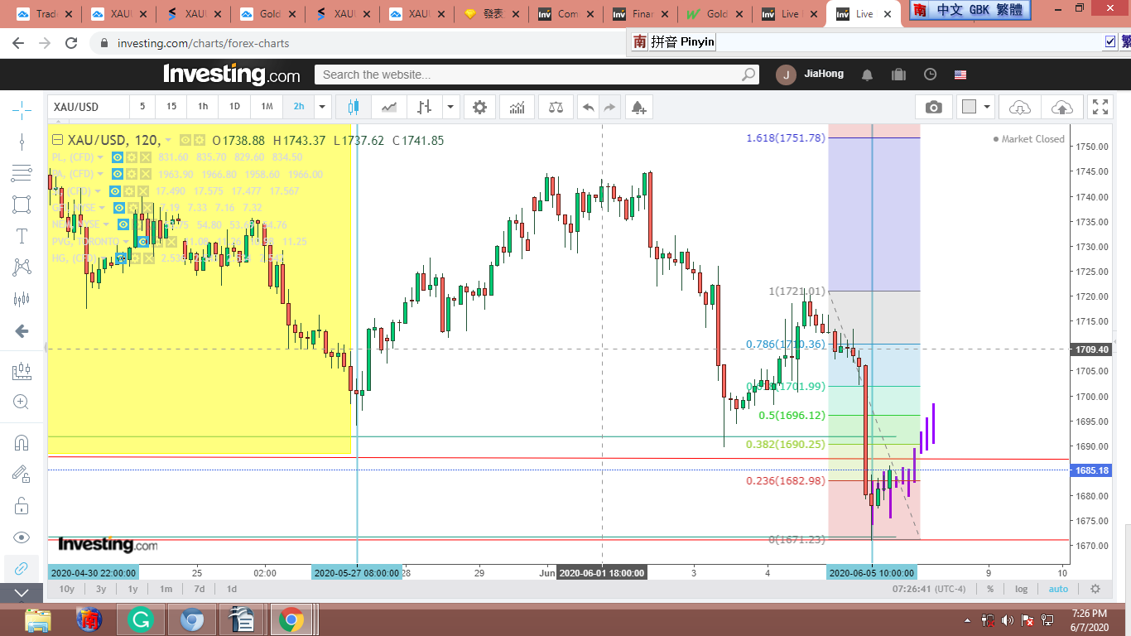Collapse the XAU/USD legend box
Viewport: 1131px width, 636px height.
click(x=57, y=140)
